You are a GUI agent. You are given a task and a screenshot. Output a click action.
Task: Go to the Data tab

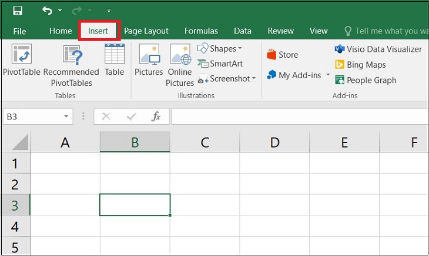pyautogui.click(x=242, y=31)
